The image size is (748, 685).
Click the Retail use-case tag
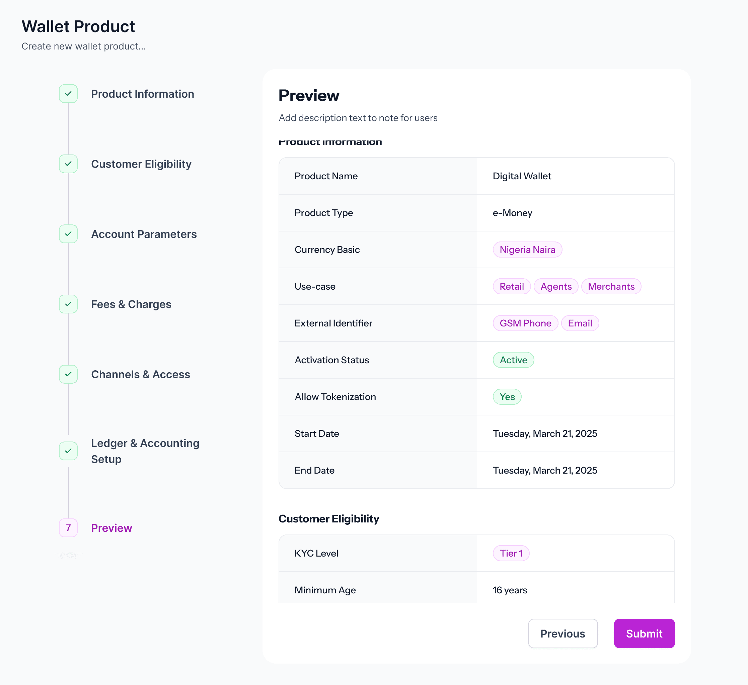pyautogui.click(x=512, y=286)
